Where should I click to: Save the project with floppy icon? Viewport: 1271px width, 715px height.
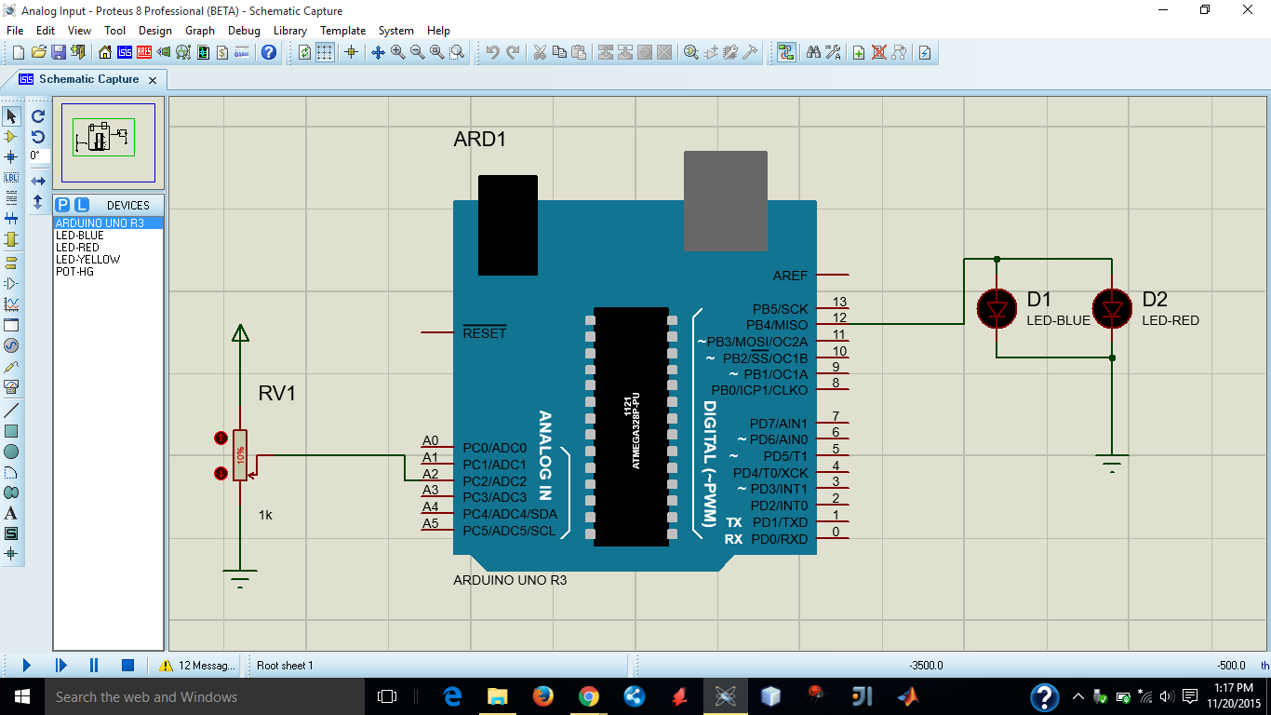coord(58,52)
